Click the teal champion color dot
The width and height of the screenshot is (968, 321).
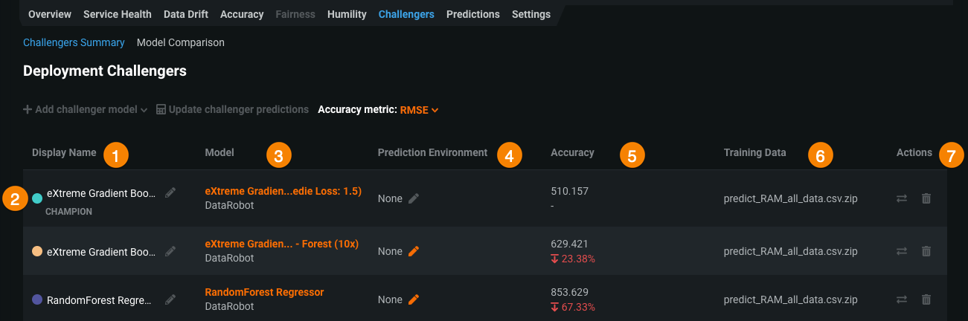(37, 198)
